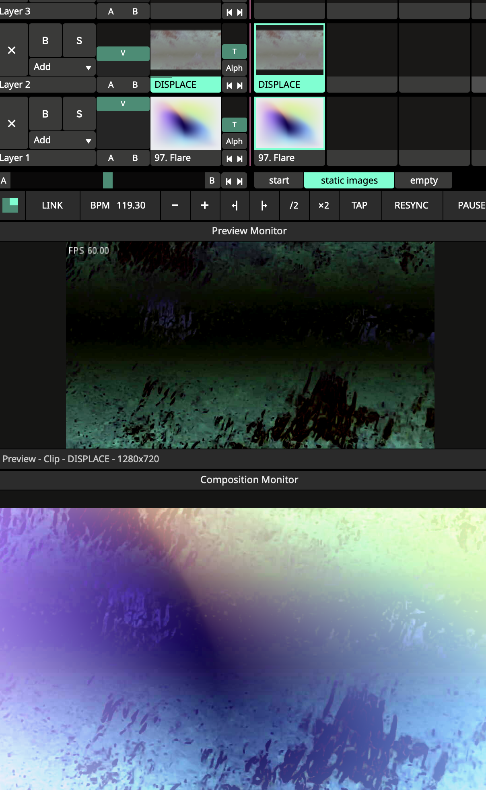Clear Layer 2 with the X icon
486x790 pixels.
pyautogui.click(x=12, y=50)
